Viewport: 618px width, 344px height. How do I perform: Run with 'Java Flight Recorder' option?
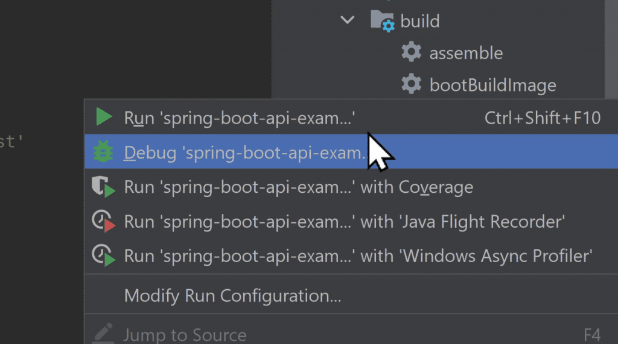(344, 222)
